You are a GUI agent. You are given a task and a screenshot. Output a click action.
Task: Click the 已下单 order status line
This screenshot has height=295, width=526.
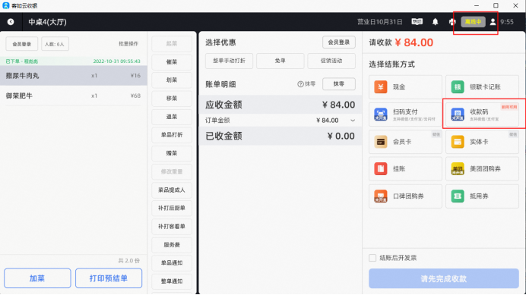[x=74, y=61]
